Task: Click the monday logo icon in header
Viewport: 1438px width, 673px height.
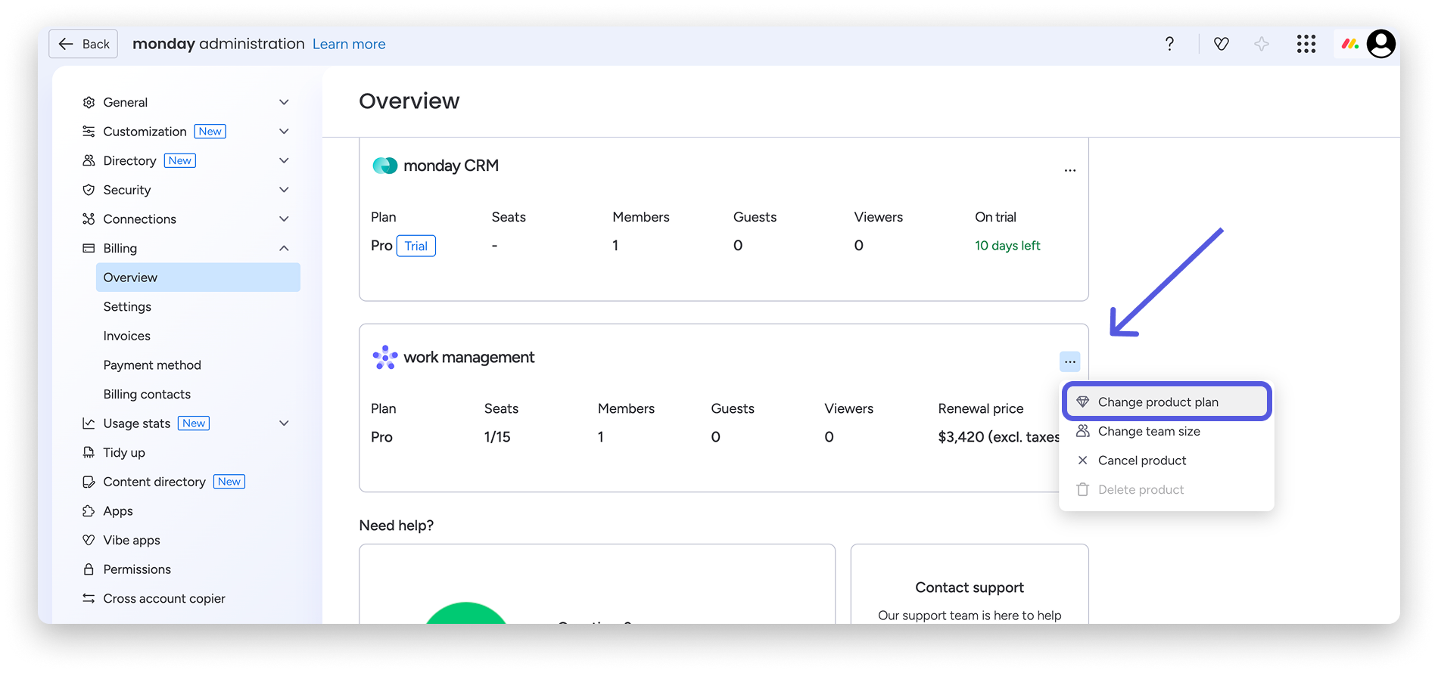Action: pyautogui.click(x=1349, y=44)
